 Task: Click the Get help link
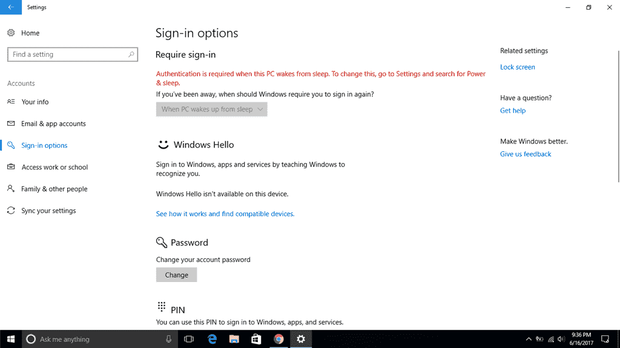pyautogui.click(x=513, y=110)
